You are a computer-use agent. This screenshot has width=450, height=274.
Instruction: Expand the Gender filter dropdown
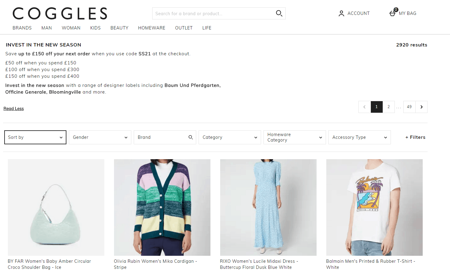(100, 137)
